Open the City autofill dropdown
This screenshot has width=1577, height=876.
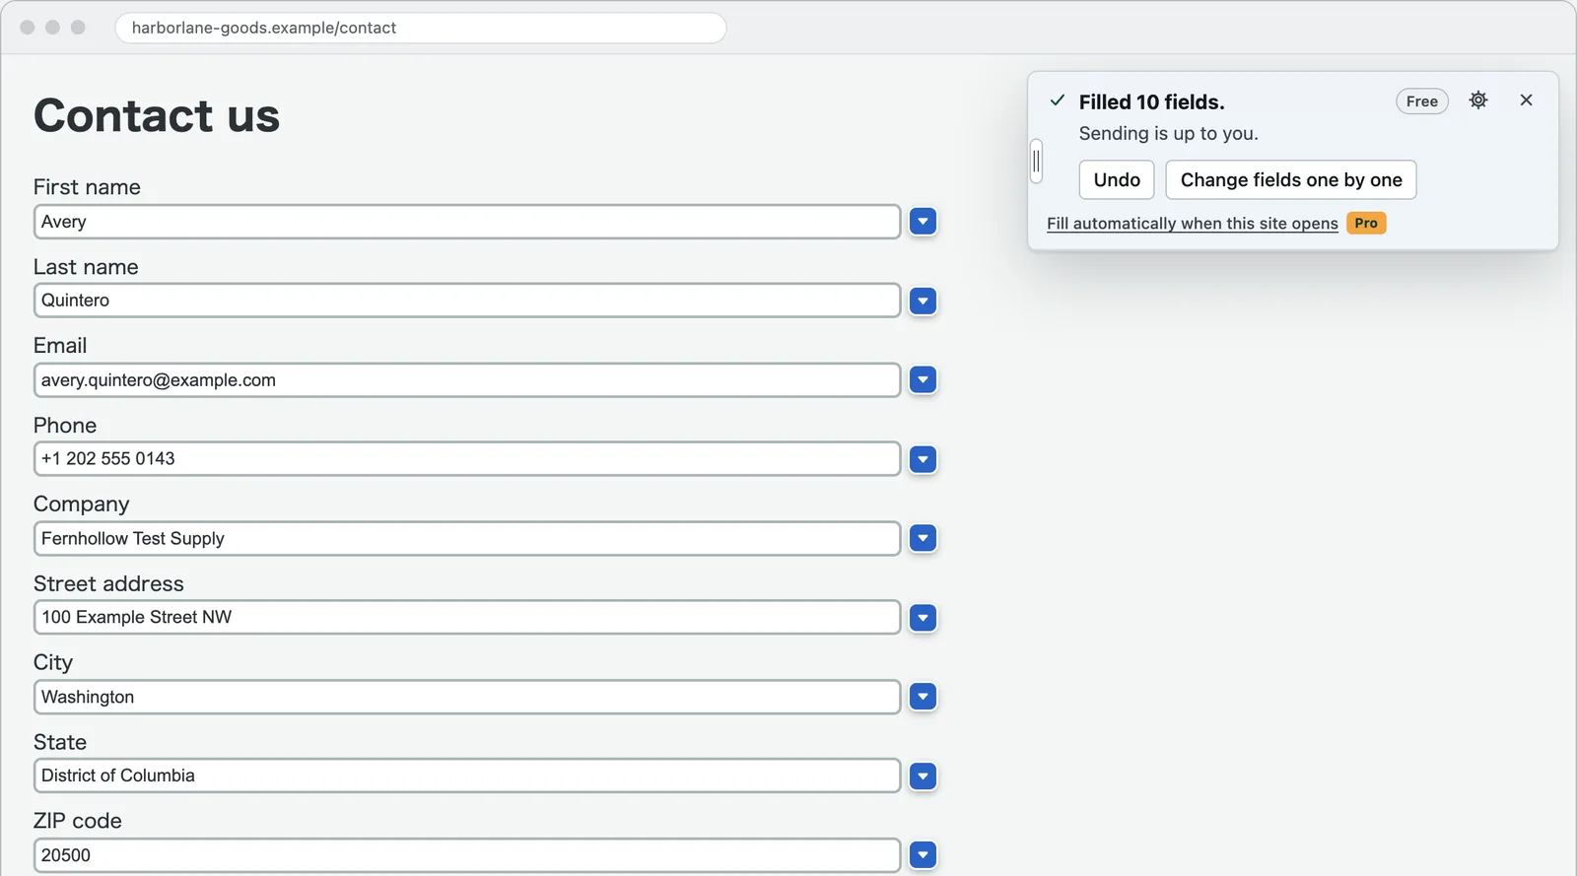(x=923, y=697)
